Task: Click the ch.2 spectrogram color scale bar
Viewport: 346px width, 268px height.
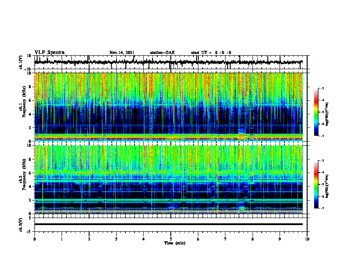Action: (316, 184)
